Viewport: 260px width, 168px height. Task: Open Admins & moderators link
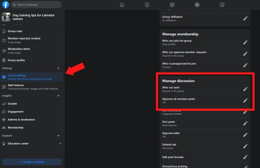click(31, 119)
